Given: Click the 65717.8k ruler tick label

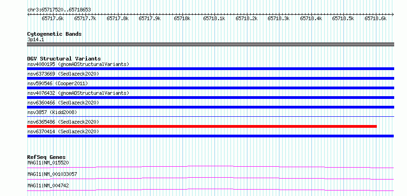Looking at the screenshot, I should point(118,18).
